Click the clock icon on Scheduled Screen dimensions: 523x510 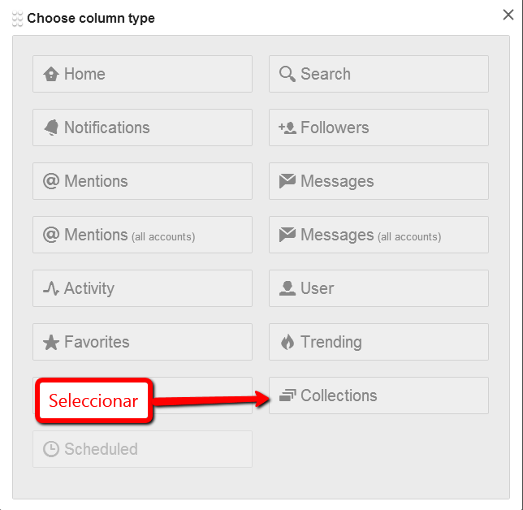pyautogui.click(x=51, y=449)
